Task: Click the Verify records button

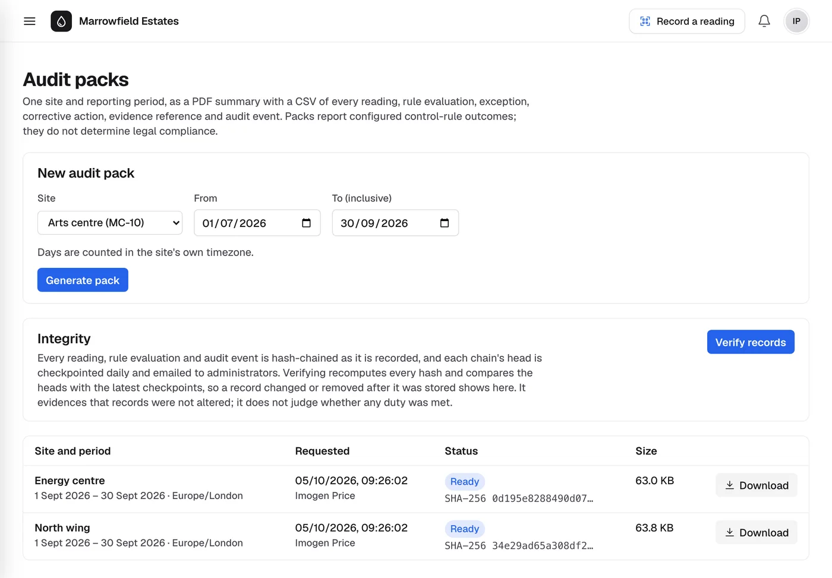Action: click(751, 342)
